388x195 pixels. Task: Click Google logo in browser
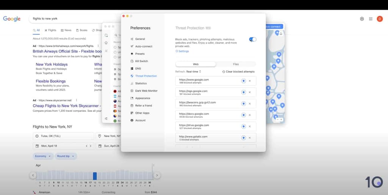(12, 19)
